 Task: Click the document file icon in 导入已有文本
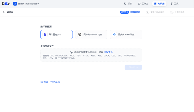pyautogui.click(x=45, y=35)
